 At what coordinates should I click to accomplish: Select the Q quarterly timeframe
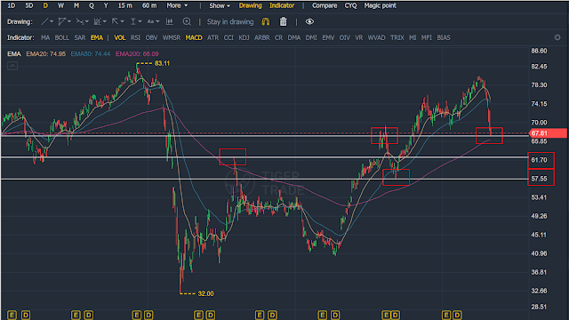92,6
